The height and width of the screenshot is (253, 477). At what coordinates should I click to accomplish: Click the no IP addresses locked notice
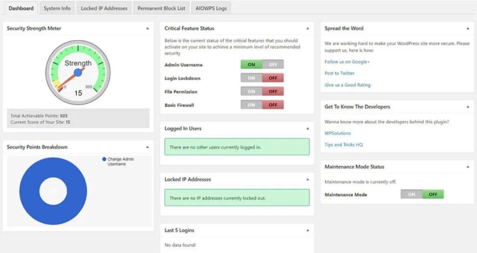237,198
